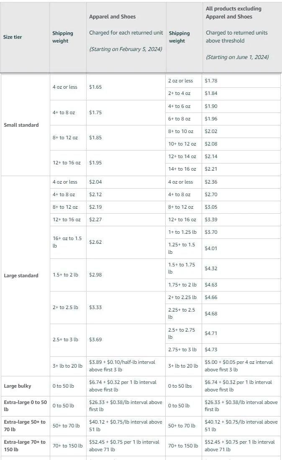The image size is (282, 460).
Task: Select Extra-large 70+ to 150 lb tier
Action: pyautogui.click(x=25, y=446)
